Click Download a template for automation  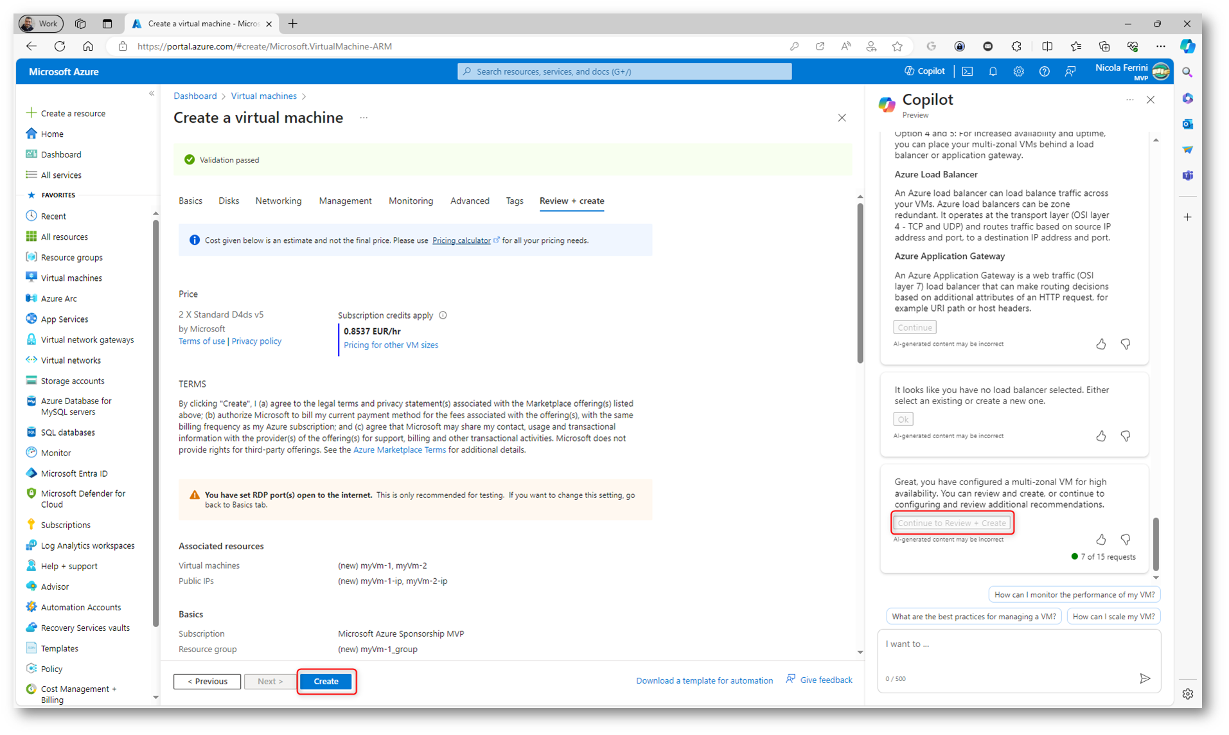(x=704, y=680)
